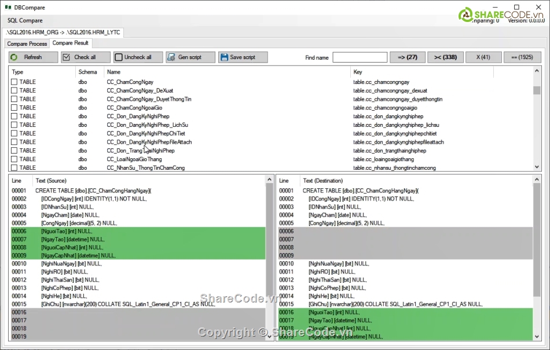Screen dimensions: 550x350
Task: Click destination line 00002 [IDCongNgay] text
Action: (x=361, y=199)
